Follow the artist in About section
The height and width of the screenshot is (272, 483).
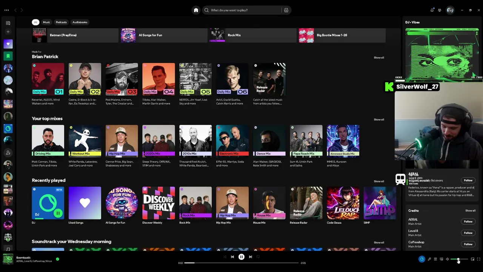coord(468,180)
